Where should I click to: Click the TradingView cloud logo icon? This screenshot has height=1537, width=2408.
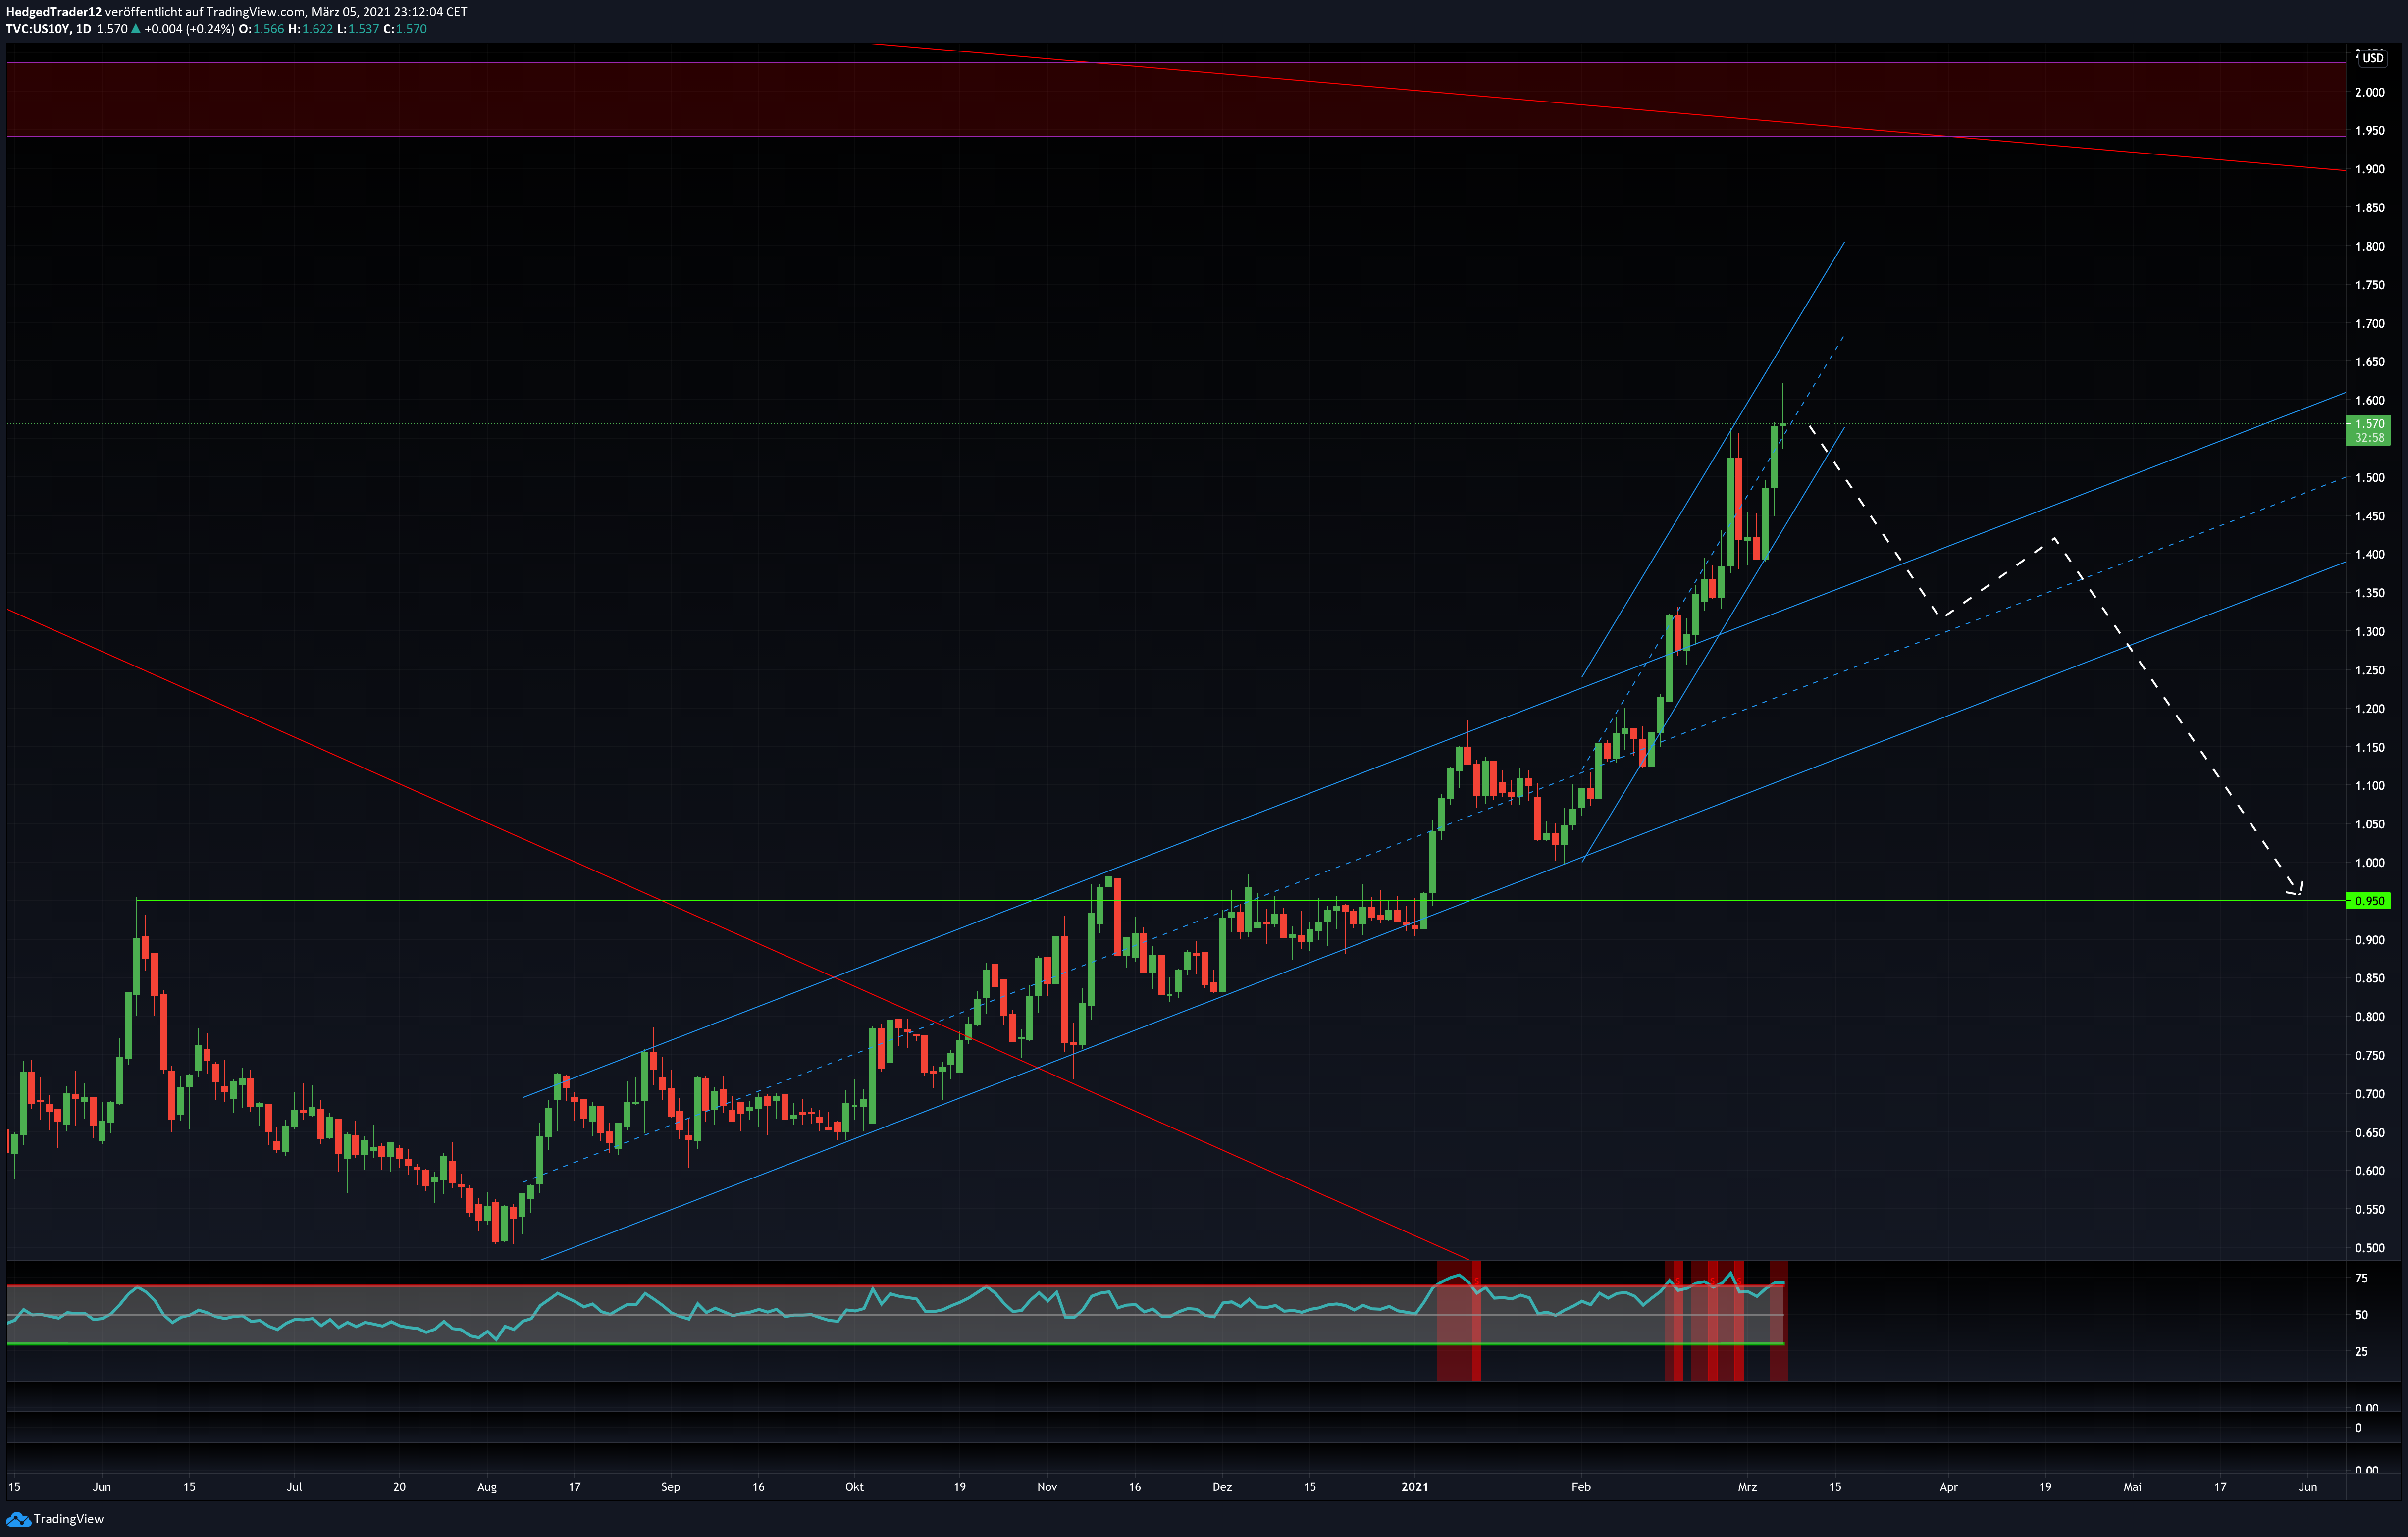tap(18, 1519)
